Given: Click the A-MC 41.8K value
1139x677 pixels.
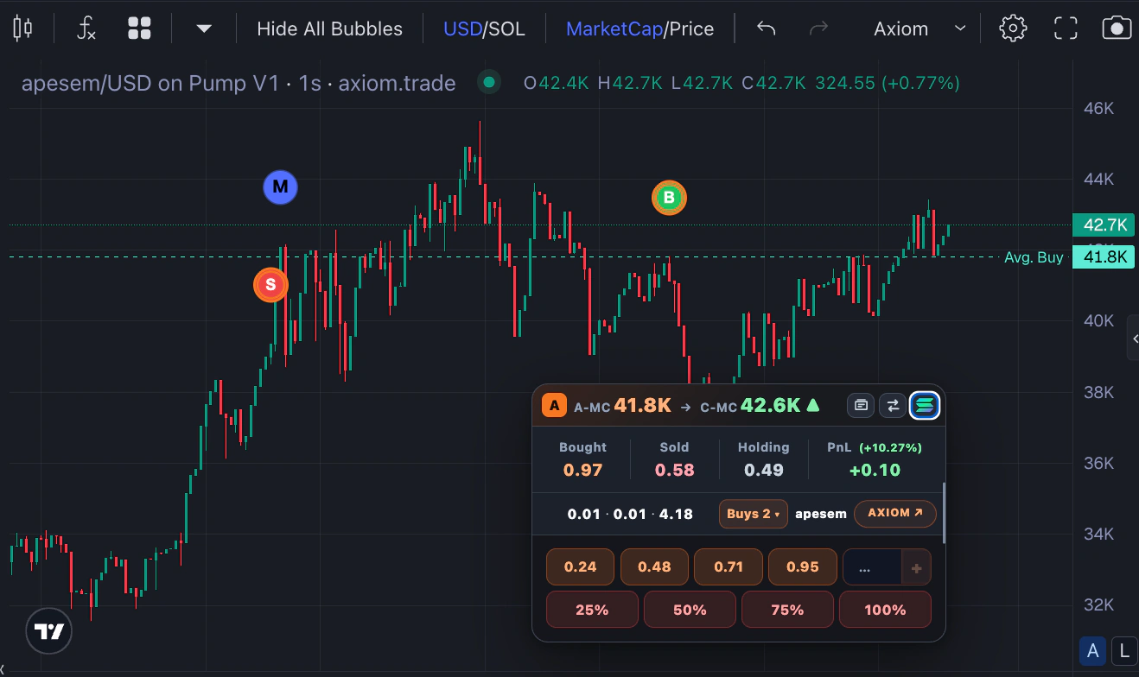Looking at the screenshot, I should (x=643, y=405).
